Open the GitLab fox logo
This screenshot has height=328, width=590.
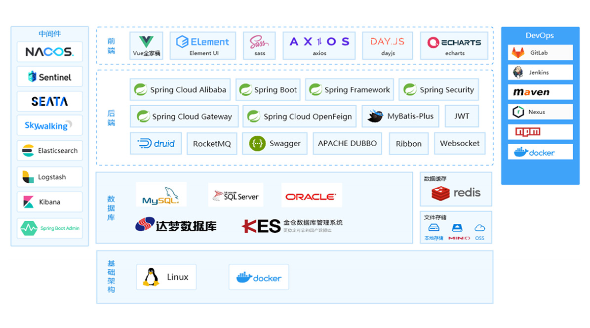518,53
